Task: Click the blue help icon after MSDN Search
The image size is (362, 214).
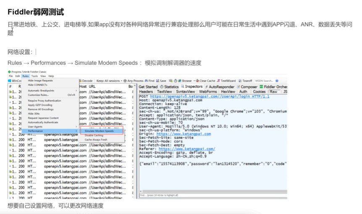Action: tap(277, 81)
